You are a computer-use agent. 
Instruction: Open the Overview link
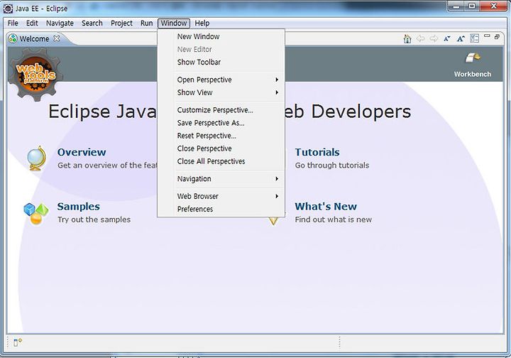[82, 152]
